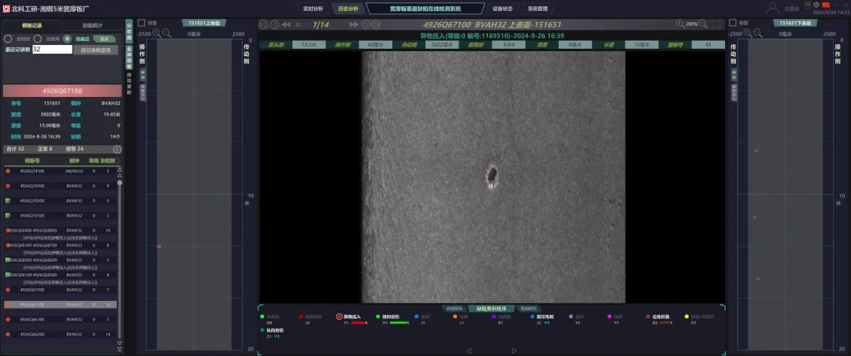Enable 标签 checkbox on upper surface panel
Image resolution: width=851 pixels, height=356 pixels.
(141, 23)
